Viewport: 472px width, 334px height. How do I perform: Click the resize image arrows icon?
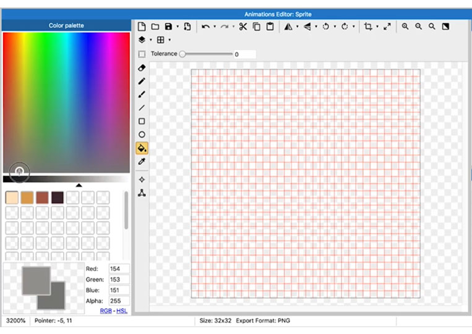pyautogui.click(x=387, y=27)
